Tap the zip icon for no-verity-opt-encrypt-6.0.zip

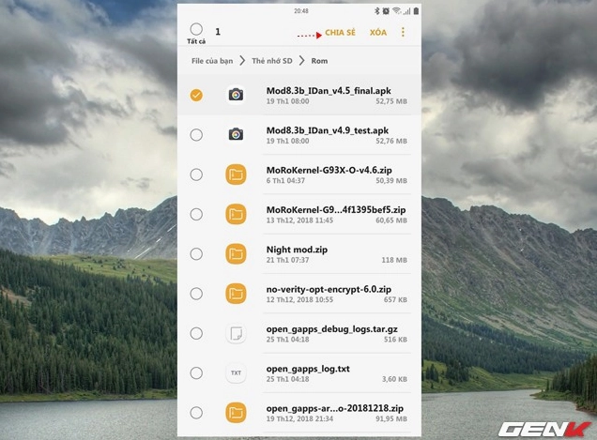pos(236,294)
